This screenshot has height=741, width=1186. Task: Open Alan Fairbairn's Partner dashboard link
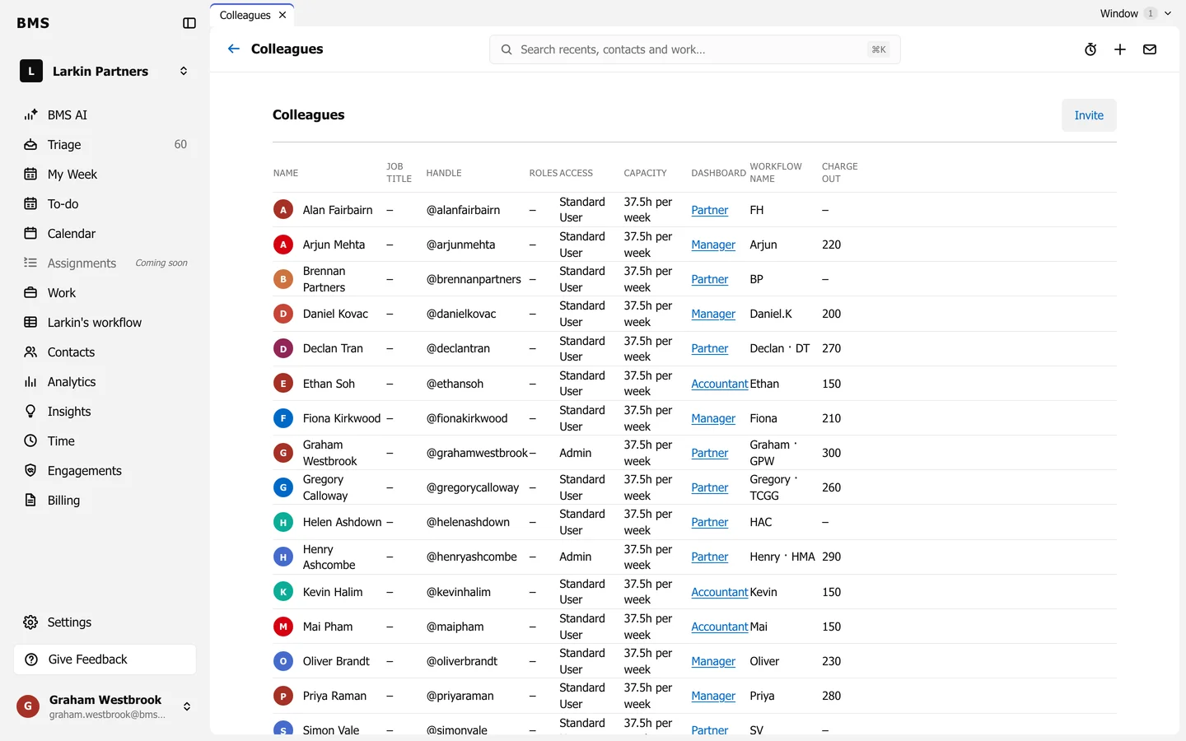(709, 210)
